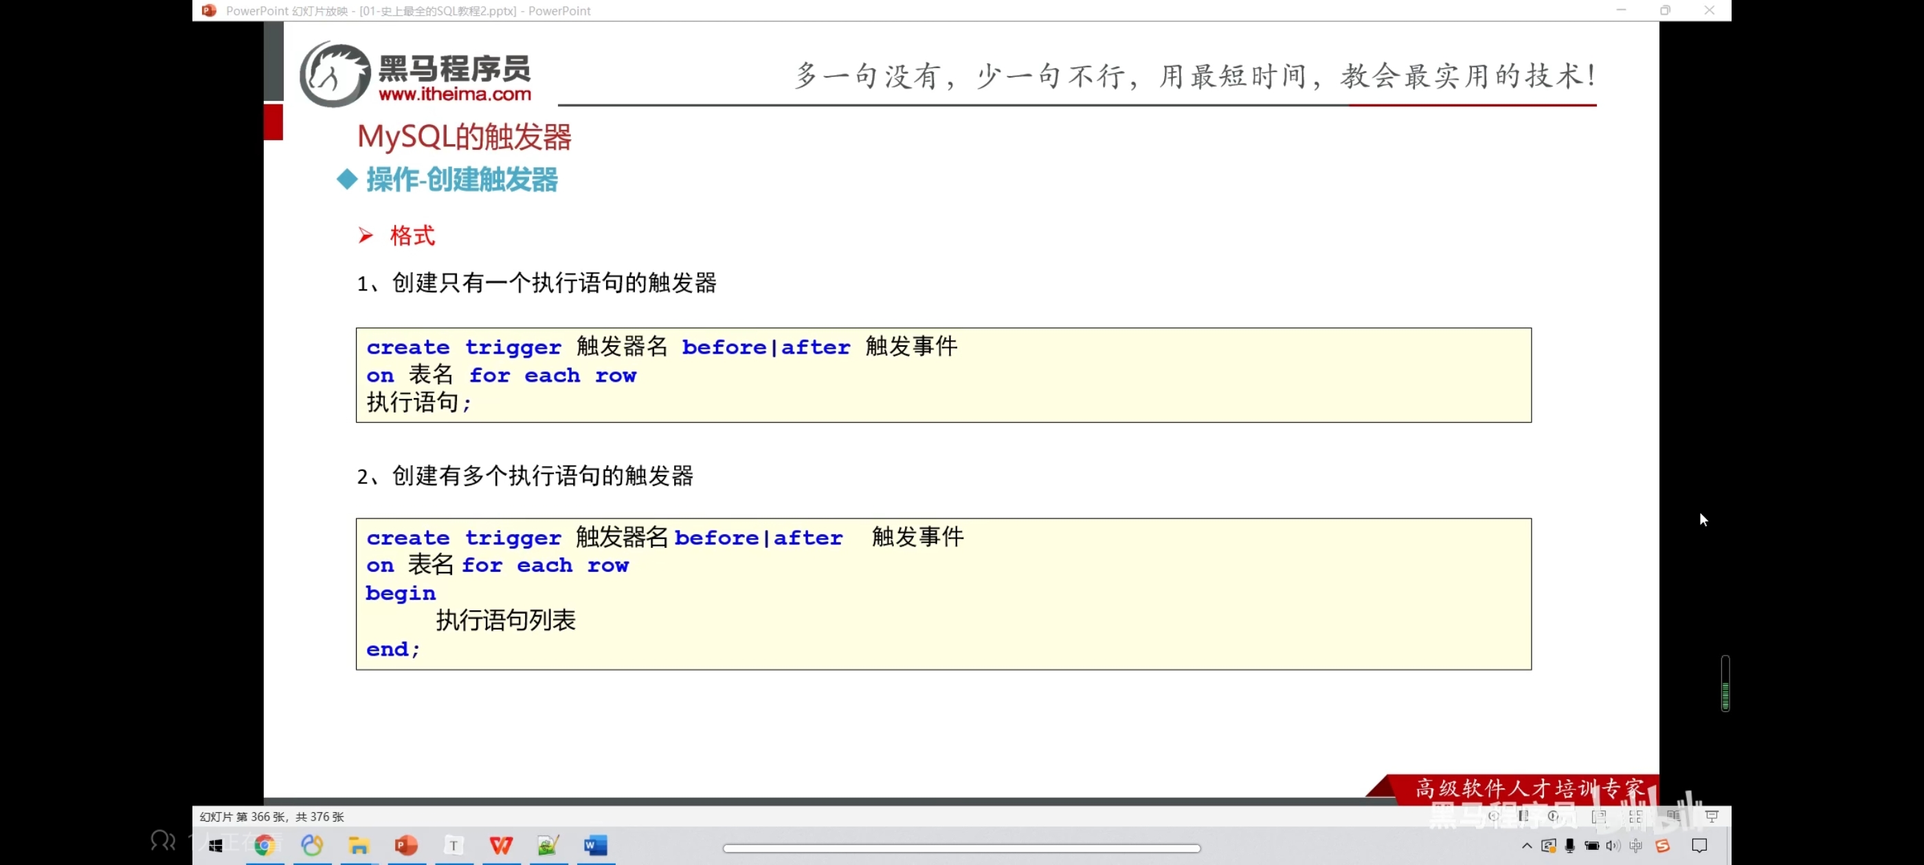Open WPS Office from the taskbar
1924x865 pixels.
click(x=501, y=845)
